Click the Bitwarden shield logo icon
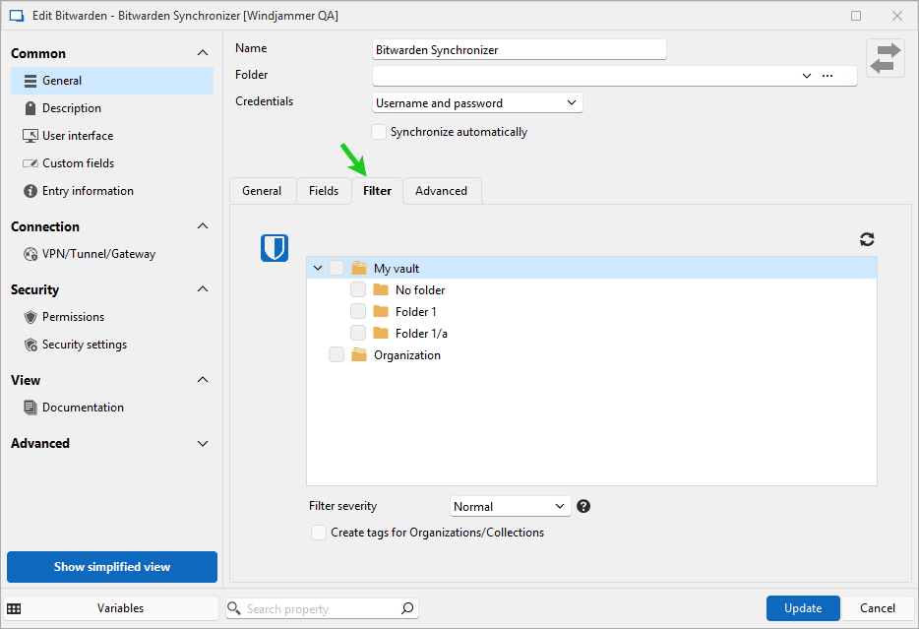This screenshot has height=629, width=919. [274, 248]
